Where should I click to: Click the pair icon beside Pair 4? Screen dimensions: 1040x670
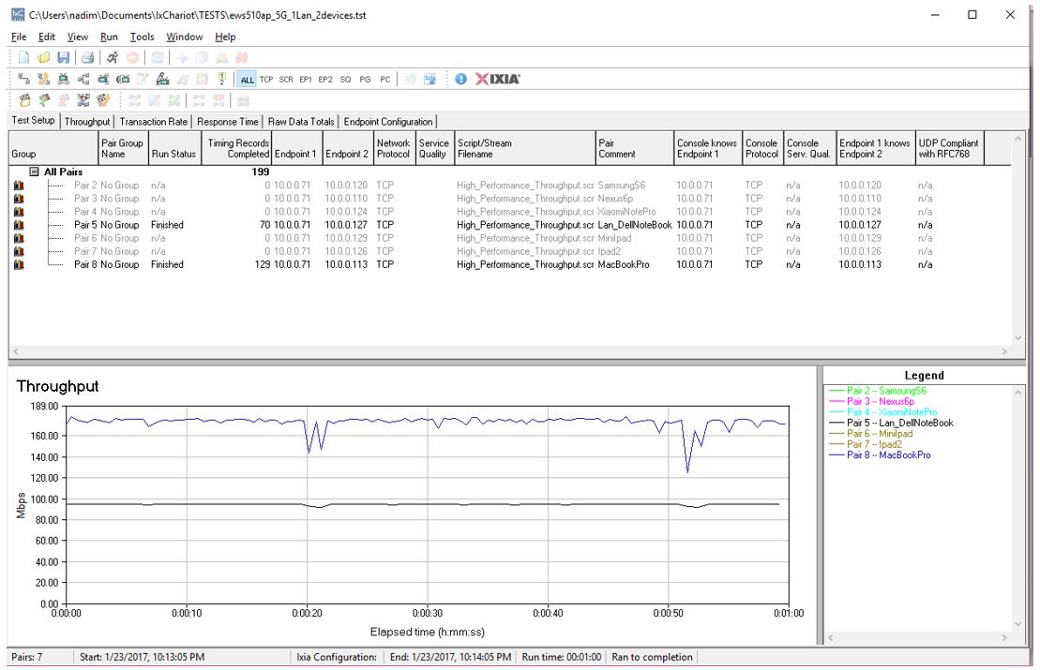(x=19, y=212)
